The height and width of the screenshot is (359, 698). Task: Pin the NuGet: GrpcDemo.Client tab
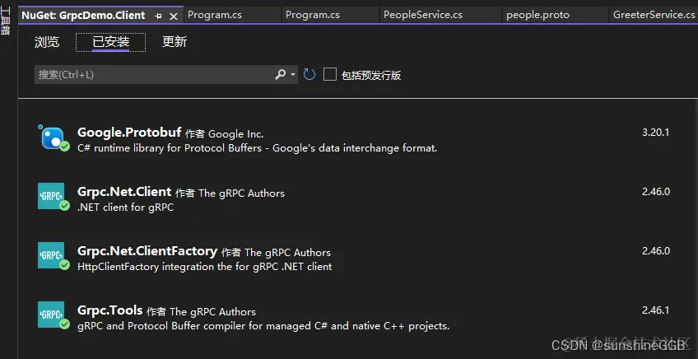coord(159,16)
